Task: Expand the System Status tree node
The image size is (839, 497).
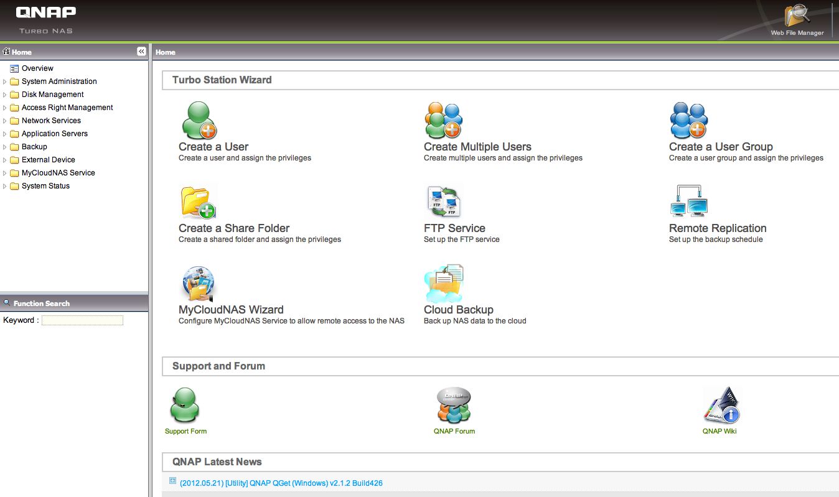Action: pyautogui.click(x=5, y=186)
